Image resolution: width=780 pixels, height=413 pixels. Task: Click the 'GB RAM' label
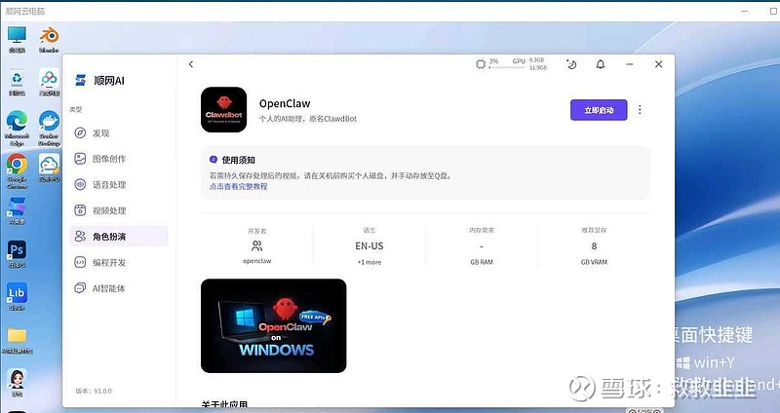click(x=482, y=262)
